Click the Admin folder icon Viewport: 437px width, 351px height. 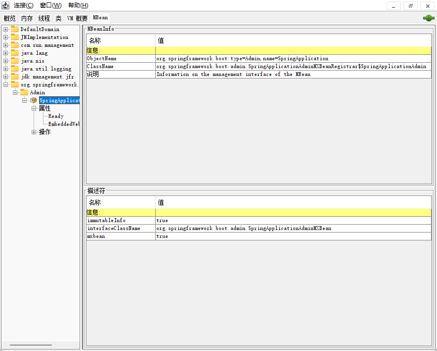(x=24, y=92)
